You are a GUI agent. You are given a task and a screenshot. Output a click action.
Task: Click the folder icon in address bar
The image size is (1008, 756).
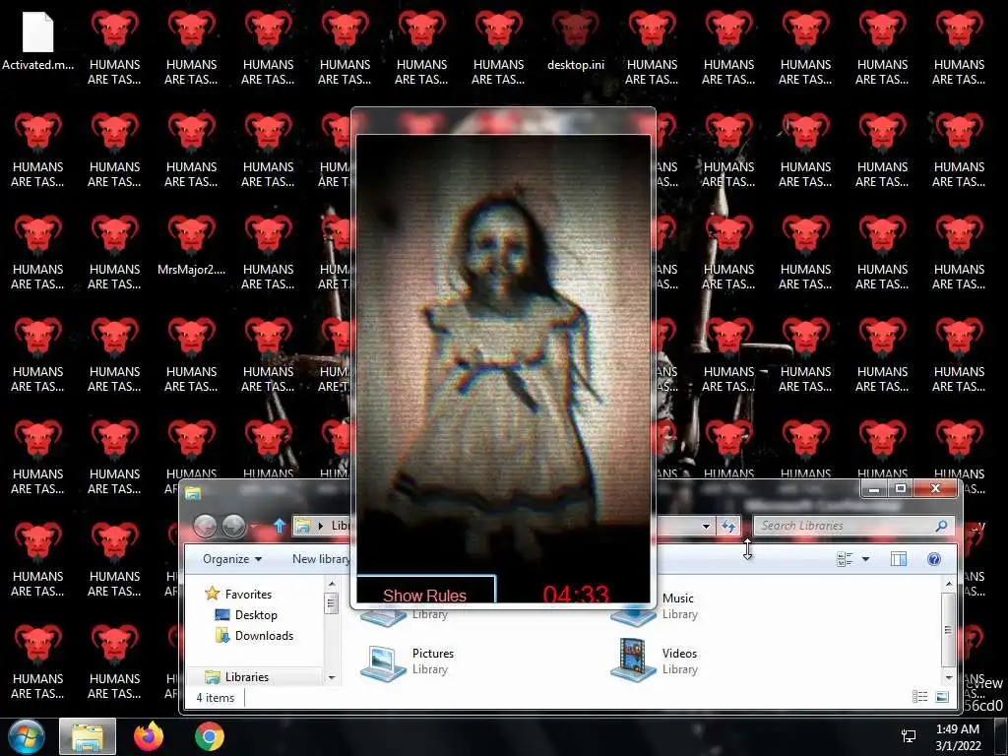pyautogui.click(x=302, y=526)
